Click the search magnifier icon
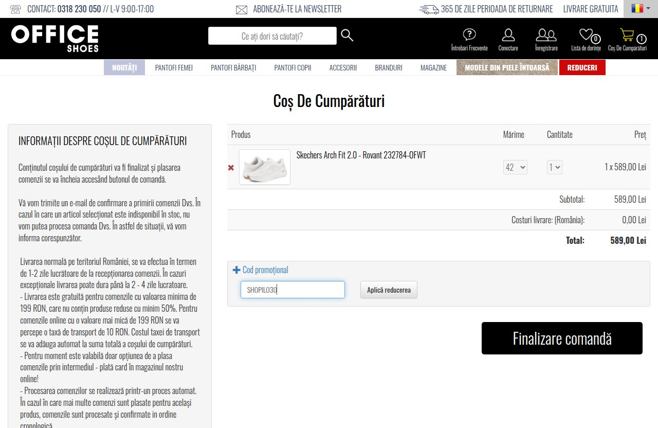This screenshot has width=658, height=428. [347, 35]
